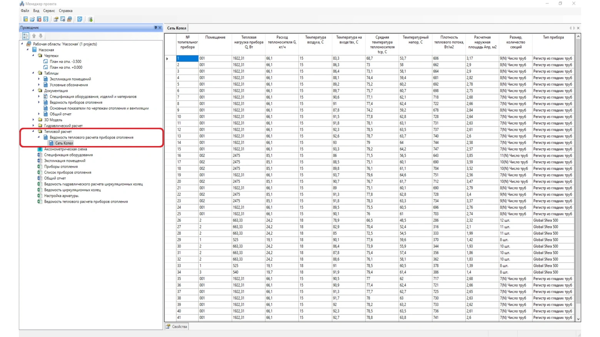600x337 pixels.
Task: Click the delete project icon with red X
Action: [39, 19]
